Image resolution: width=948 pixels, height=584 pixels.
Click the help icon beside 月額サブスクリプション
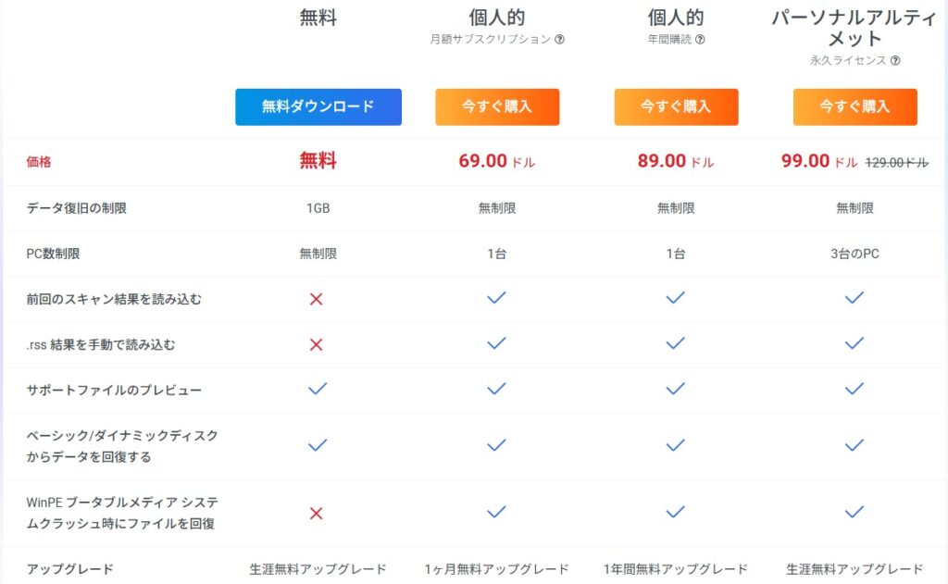pyautogui.click(x=559, y=39)
